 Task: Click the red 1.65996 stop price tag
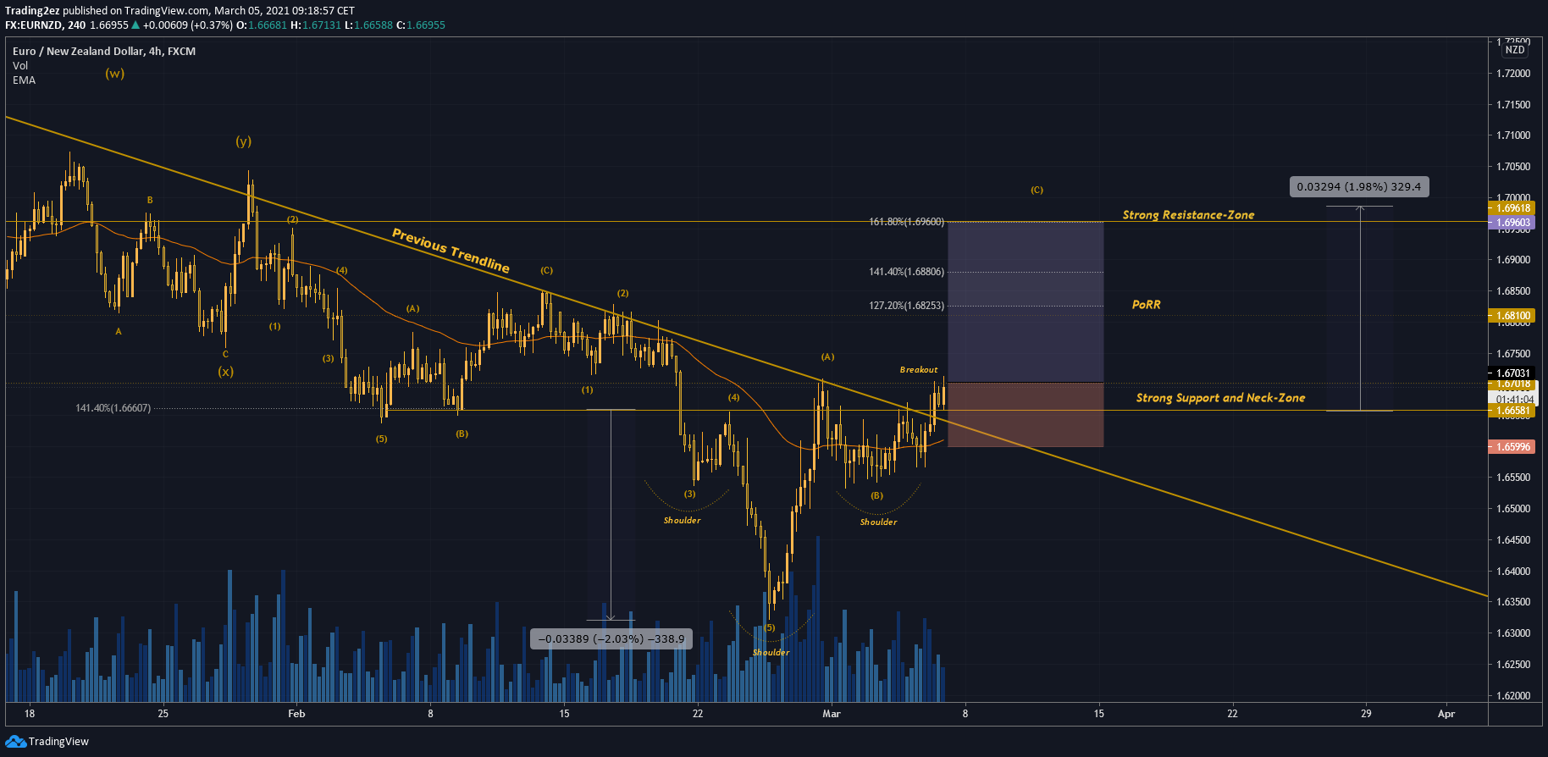coord(1512,447)
